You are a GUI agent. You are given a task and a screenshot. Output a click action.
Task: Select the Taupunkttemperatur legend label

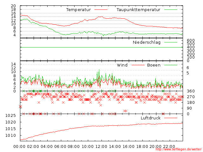138,10
